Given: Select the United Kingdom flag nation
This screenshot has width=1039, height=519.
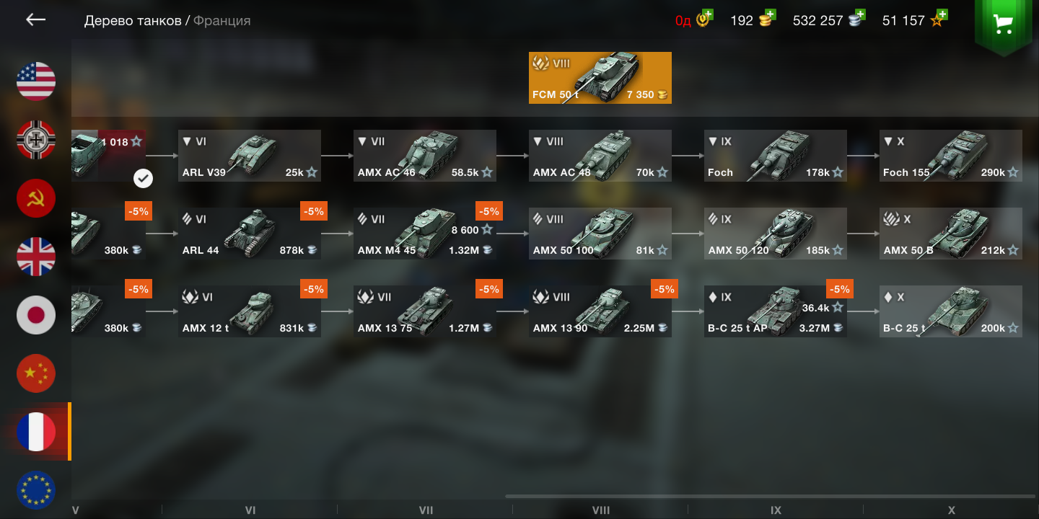Looking at the screenshot, I should pos(36,257).
